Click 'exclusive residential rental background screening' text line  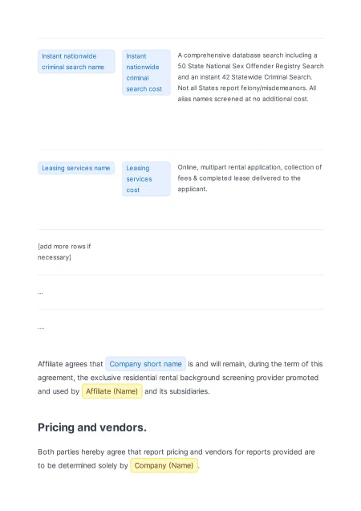[178, 378]
